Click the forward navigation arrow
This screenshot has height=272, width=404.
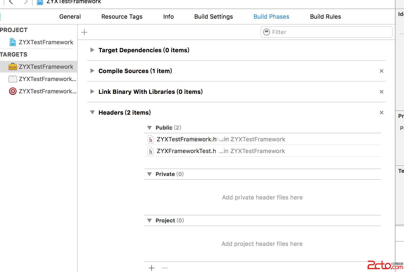(26, 2)
